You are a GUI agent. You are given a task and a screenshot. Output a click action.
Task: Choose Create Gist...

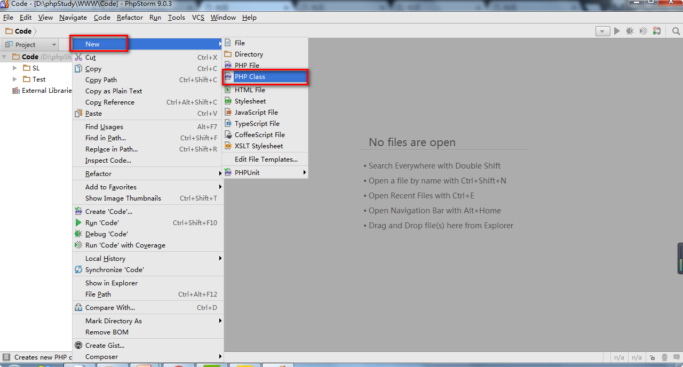[x=148, y=345]
